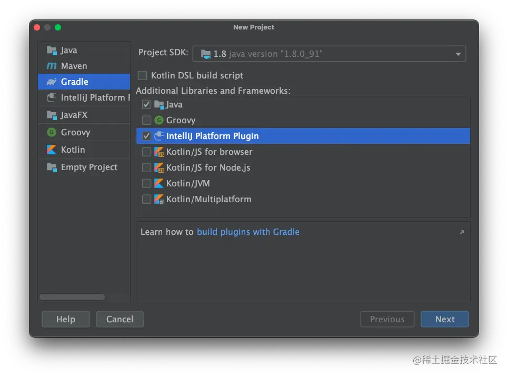
Task: Click the Java folder icon in the frameworks list
Action: (x=159, y=105)
